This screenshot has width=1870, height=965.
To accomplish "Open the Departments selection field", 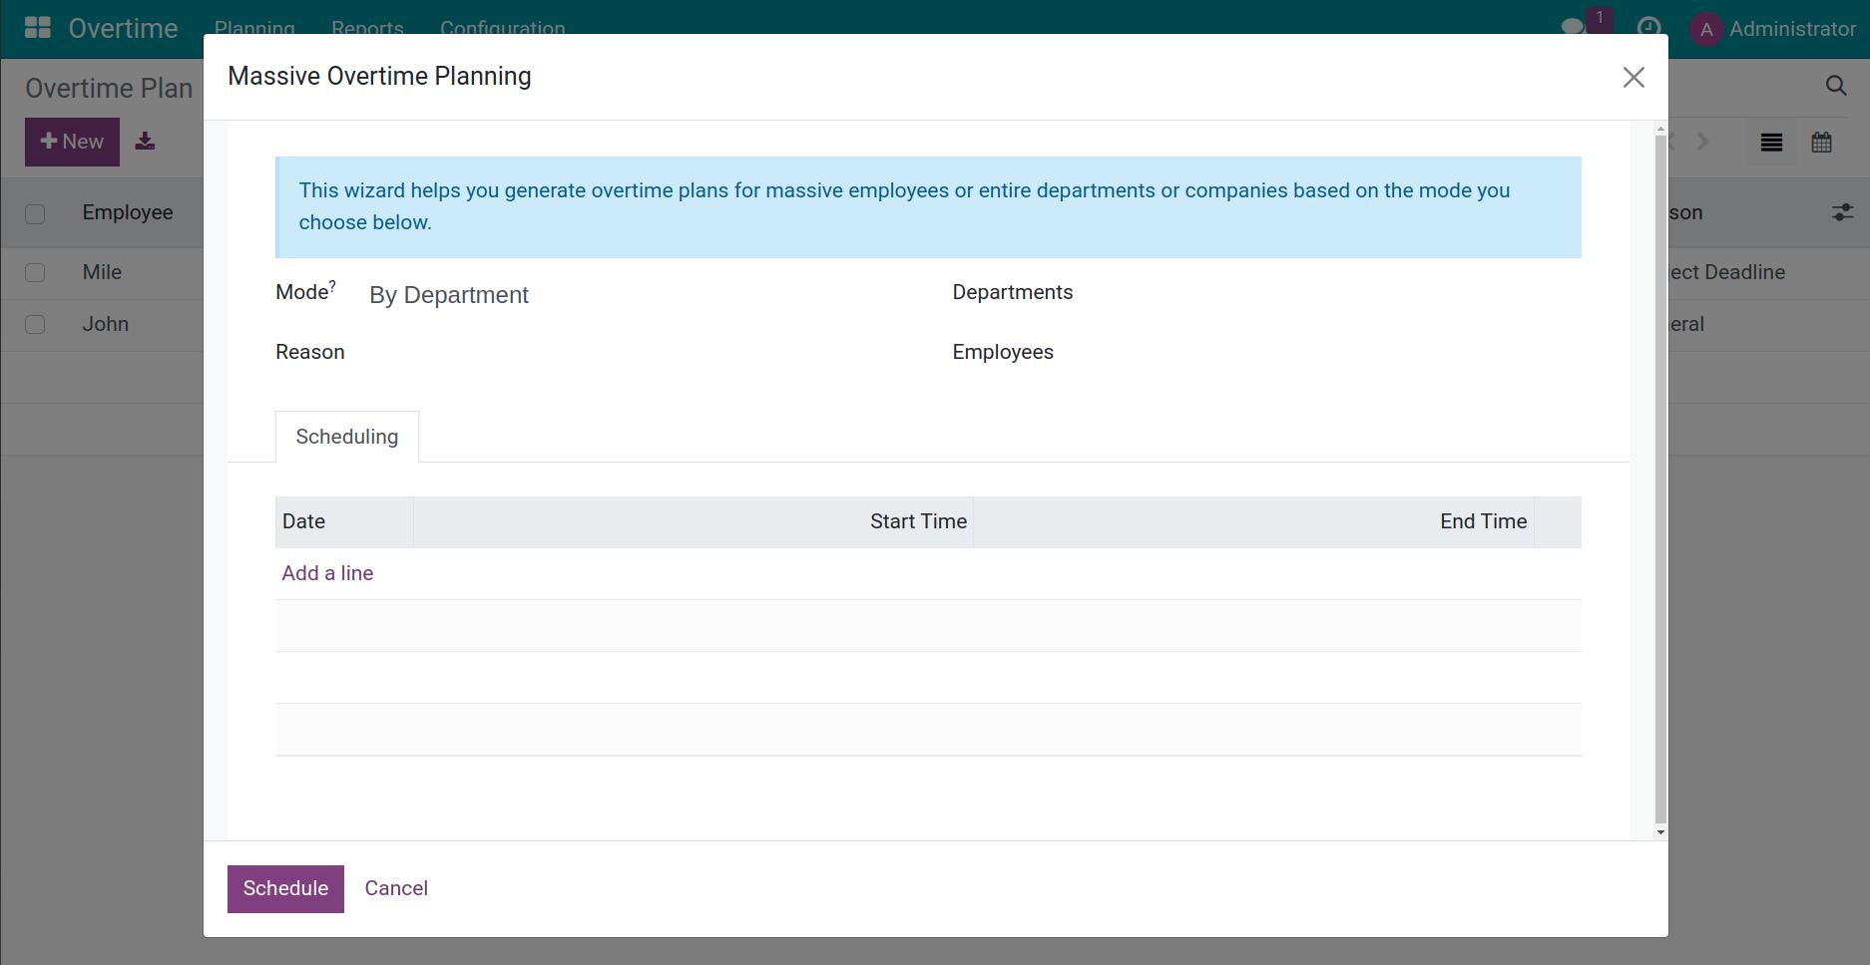I will 1334,293.
